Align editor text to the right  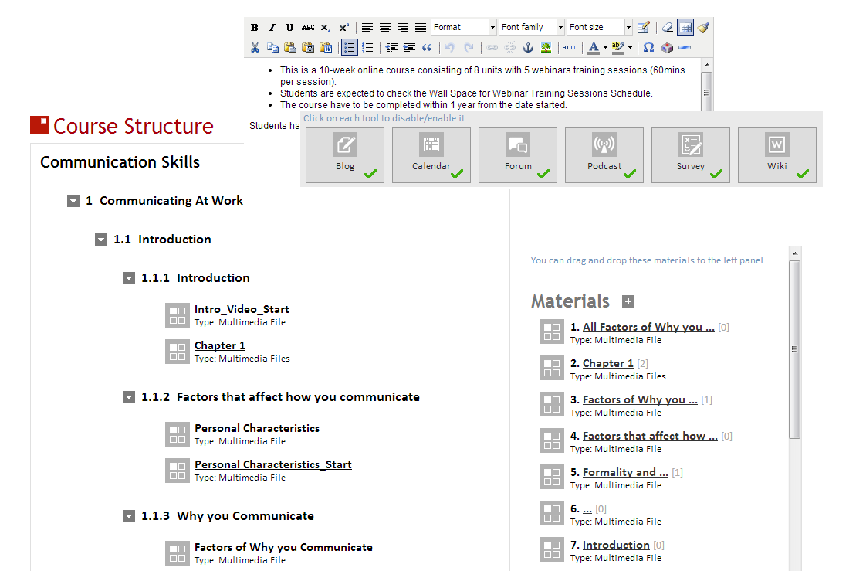click(x=403, y=27)
